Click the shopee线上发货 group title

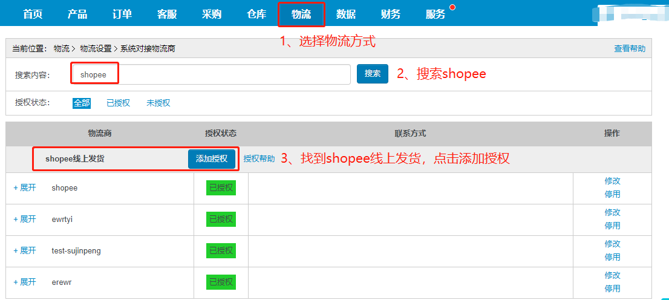75,158
